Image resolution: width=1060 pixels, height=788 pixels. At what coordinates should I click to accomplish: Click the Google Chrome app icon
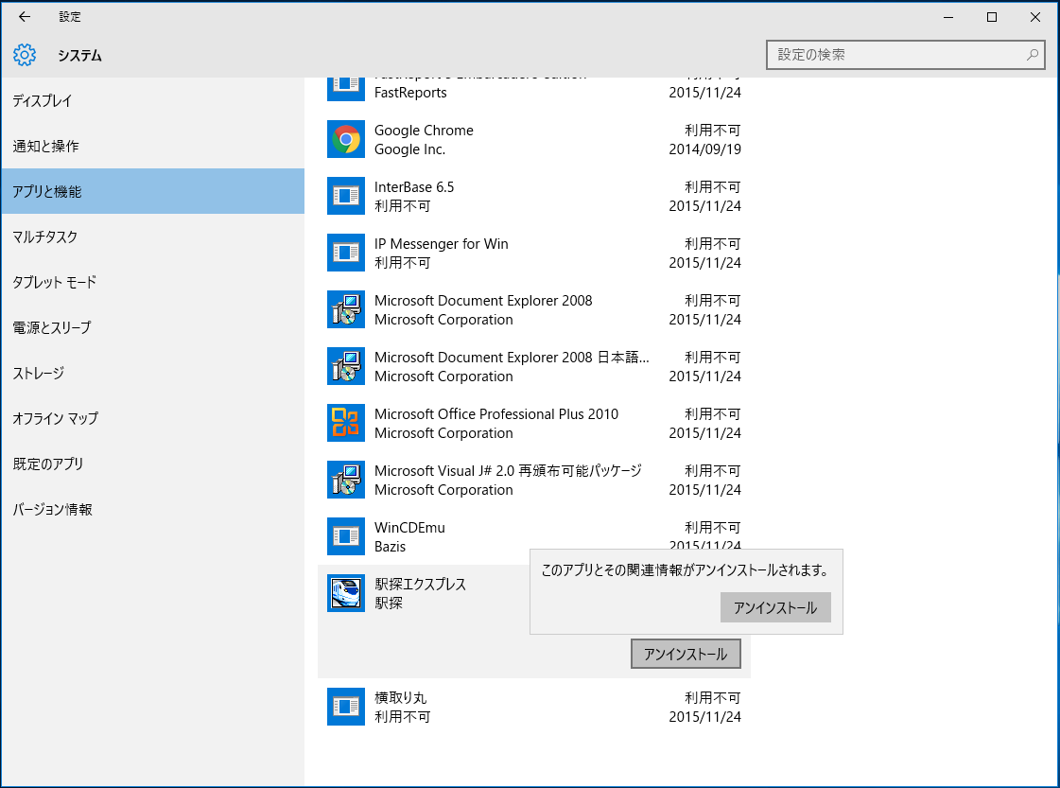tap(346, 140)
